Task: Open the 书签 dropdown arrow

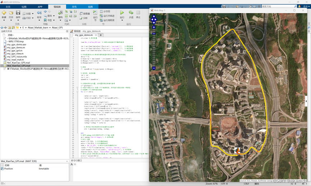Action: [x=54, y=20]
